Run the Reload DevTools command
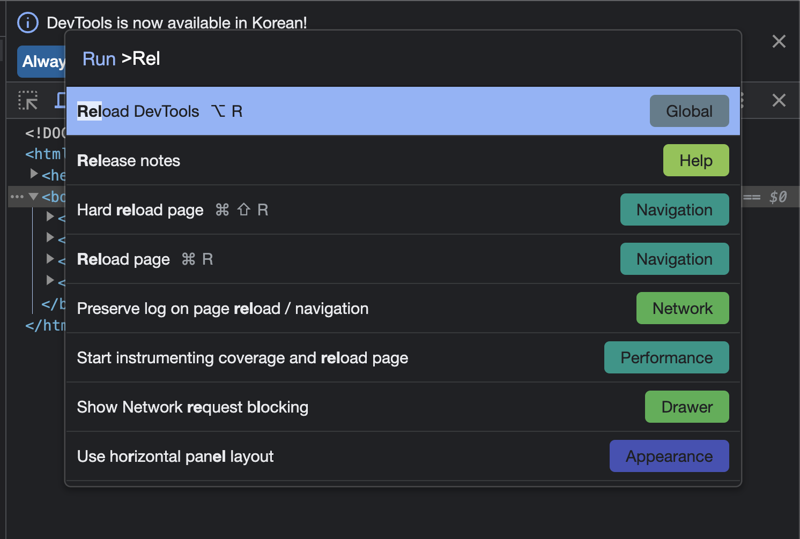Image resolution: width=800 pixels, height=539 pixels. pos(403,111)
